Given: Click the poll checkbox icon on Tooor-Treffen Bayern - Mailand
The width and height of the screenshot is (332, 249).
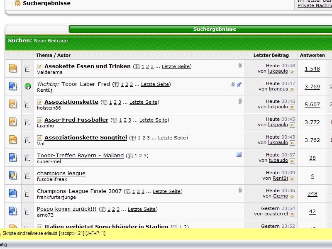Looking at the screenshot, I should point(239,154).
